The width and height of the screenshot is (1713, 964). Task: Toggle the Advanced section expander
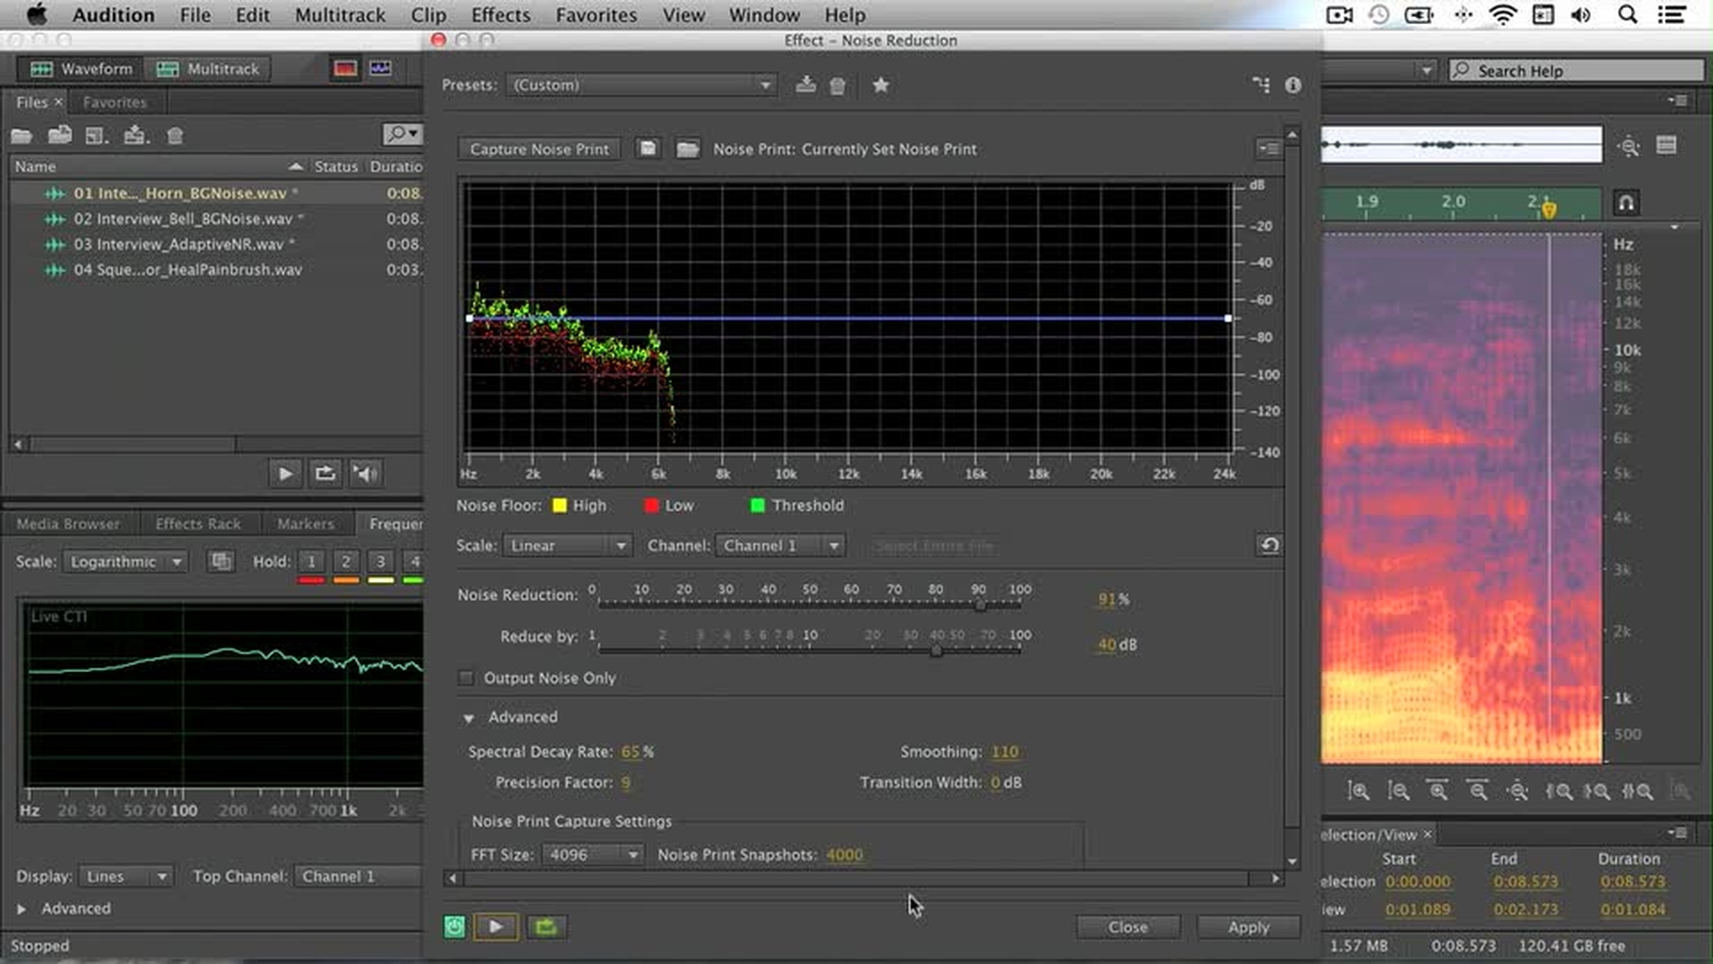click(x=468, y=717)
